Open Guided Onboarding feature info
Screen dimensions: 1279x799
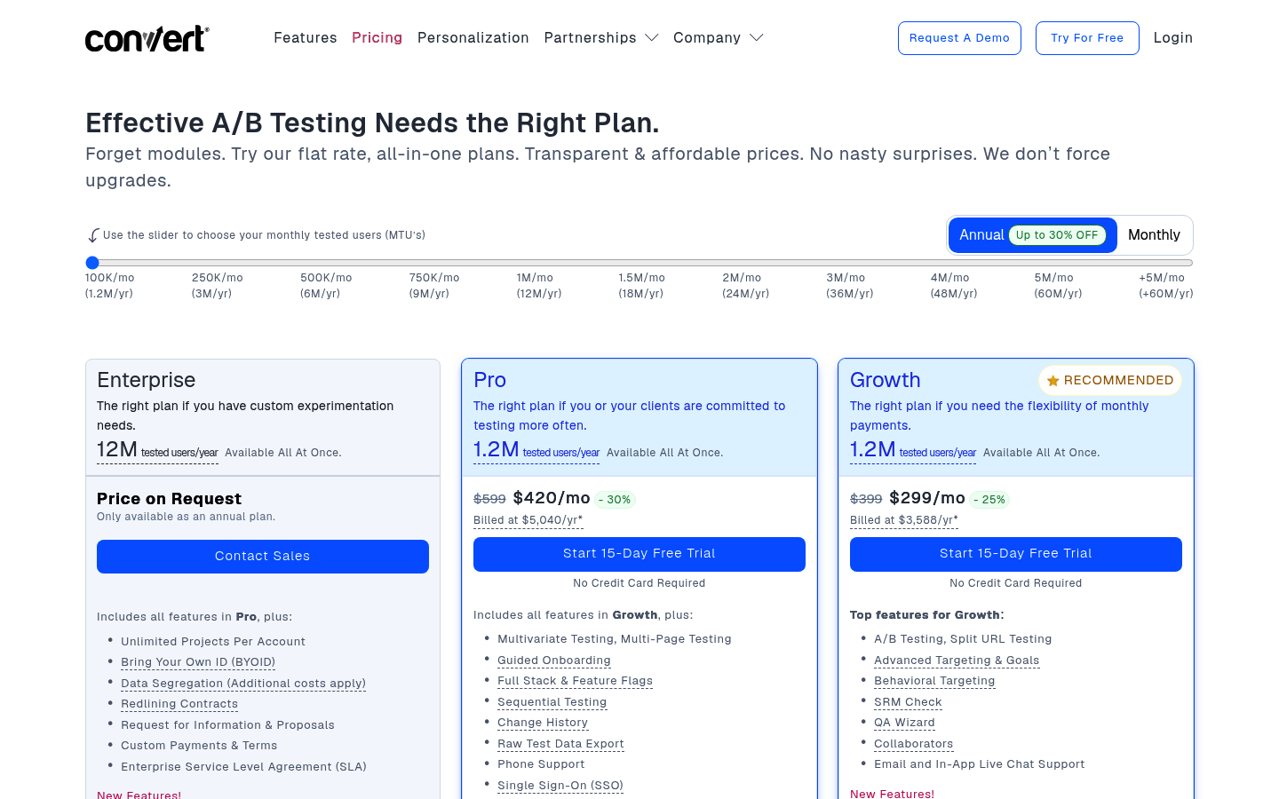pos(554,661)
